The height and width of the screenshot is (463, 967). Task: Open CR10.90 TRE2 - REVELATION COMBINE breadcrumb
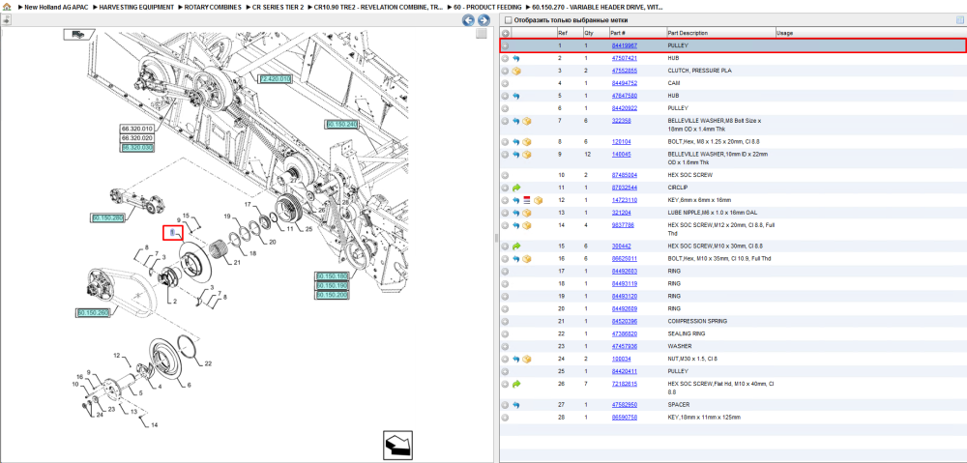(x=378, y=7)
